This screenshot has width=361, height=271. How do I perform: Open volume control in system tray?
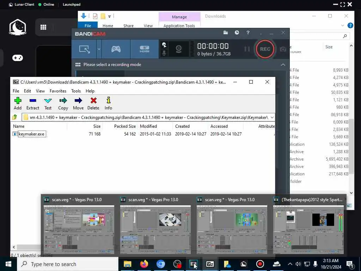(298, 264)
